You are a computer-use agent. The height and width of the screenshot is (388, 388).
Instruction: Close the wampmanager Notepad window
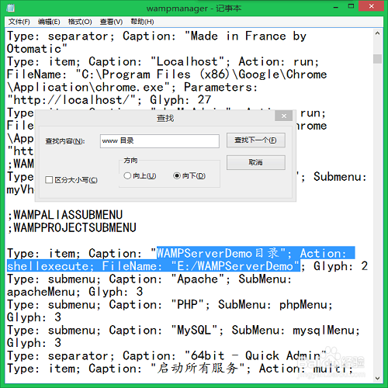[x=371, y=6]
